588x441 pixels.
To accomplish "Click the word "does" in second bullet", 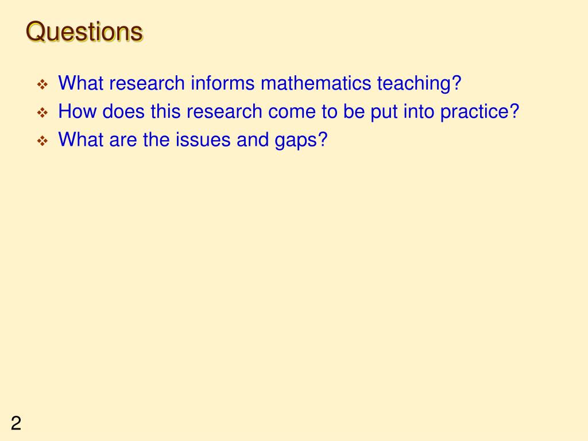I will coord(123,111).
